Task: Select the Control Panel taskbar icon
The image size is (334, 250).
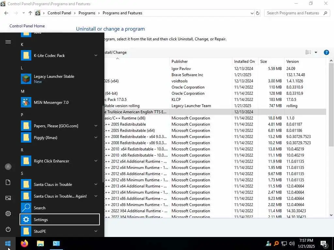Action: coord(56,243)
